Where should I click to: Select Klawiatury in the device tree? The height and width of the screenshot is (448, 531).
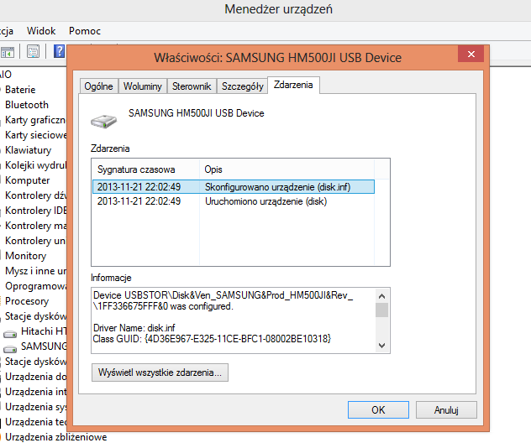(x=28, y=150)
